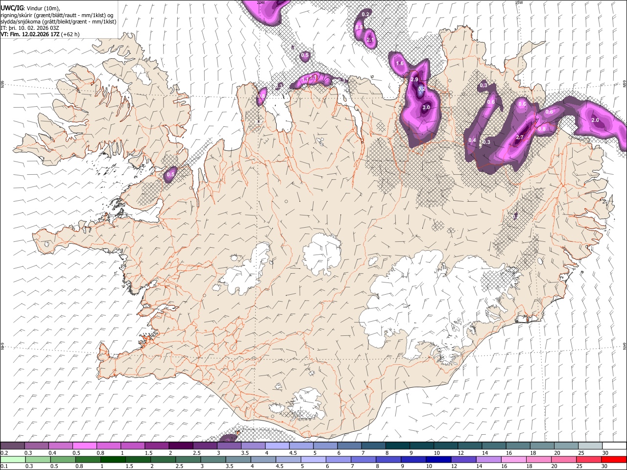
Task: Click the '15W' longitude label
Action: 519,2
